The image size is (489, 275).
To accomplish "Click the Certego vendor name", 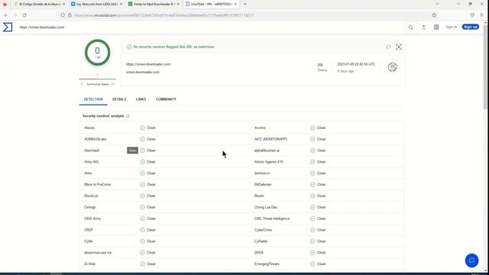I will click(90, 207).
